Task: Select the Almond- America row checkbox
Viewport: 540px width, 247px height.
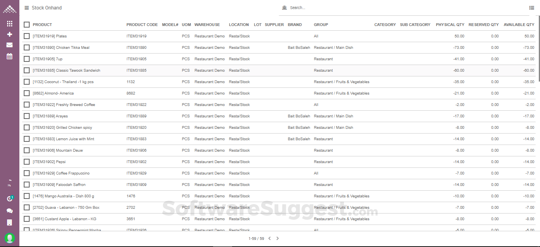Action: tap(26, 93)
